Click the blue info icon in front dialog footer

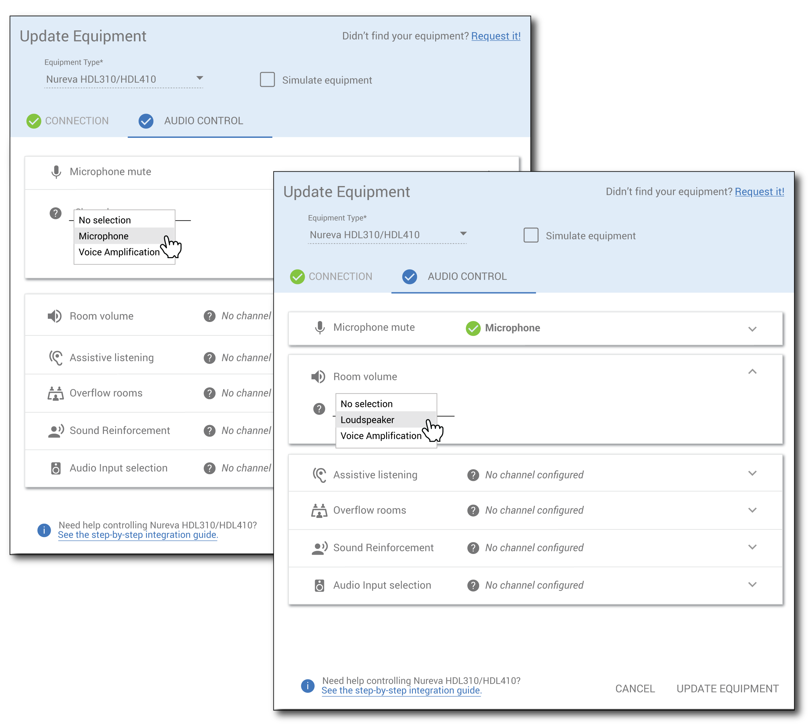(307, 685)
